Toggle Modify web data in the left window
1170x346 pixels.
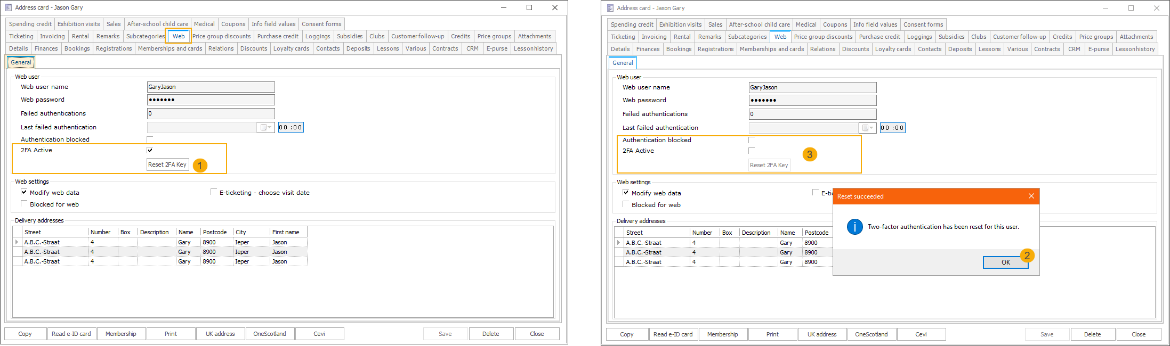coord(24,192)
